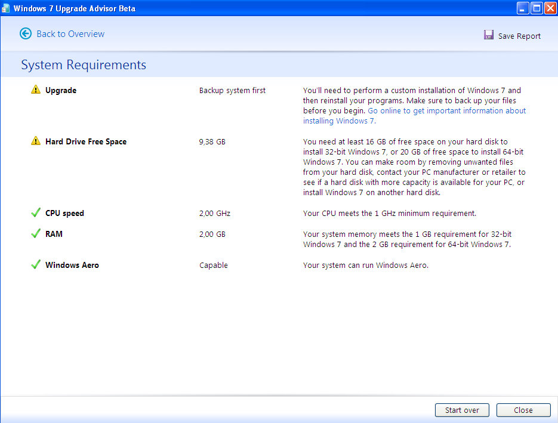Select the Upgrade row label
This screenshot has height=423, width=558.
click(x=61, y=90)
